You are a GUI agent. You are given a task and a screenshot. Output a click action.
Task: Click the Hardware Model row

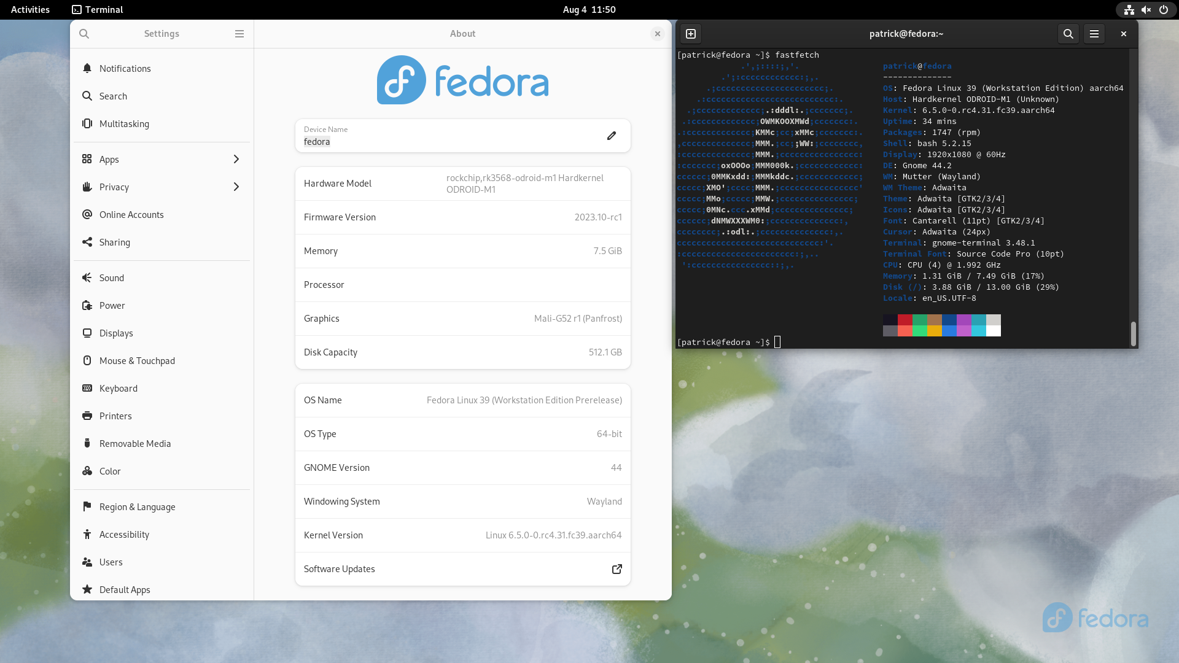(x=463, y=184)
